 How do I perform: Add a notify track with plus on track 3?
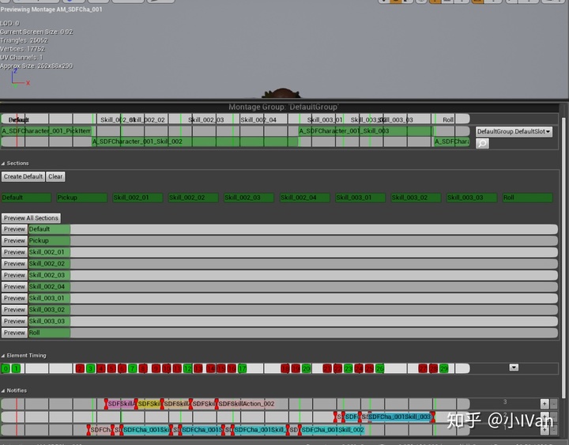click(x=545, y=404)
